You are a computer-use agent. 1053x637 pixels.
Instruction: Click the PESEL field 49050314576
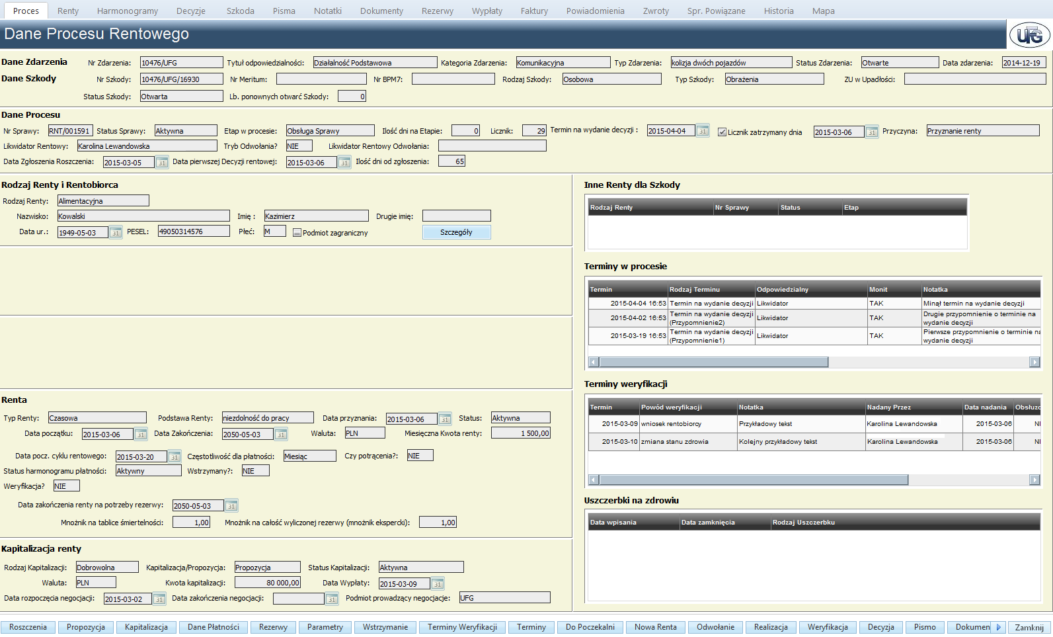pyautogui.click(x=194, y=232)
